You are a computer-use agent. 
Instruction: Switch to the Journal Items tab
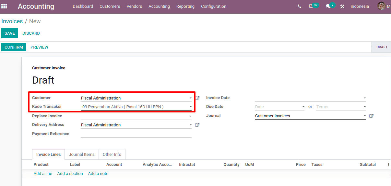(82, 155)
